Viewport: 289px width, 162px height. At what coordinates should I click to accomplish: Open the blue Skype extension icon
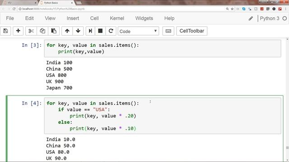click(244, 9)
